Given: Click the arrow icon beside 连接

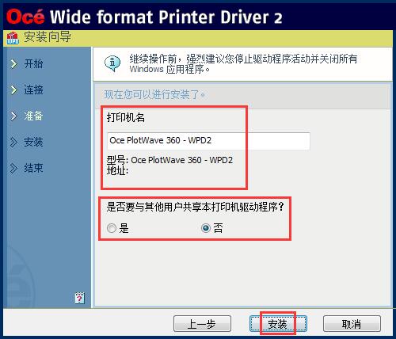Looking at the screenshot, I should coord(13,90).
